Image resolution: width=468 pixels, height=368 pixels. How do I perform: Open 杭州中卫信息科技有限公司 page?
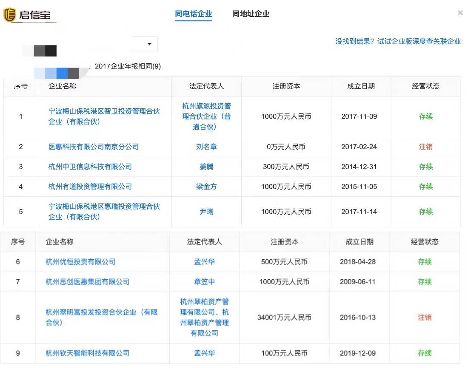point(90,167)
